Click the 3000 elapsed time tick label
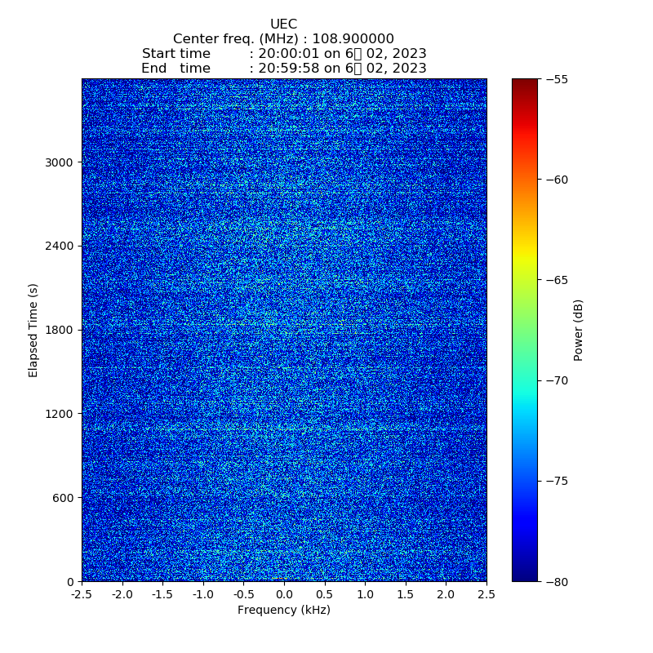This screenshot has width=653, height=653. (59, 162)
